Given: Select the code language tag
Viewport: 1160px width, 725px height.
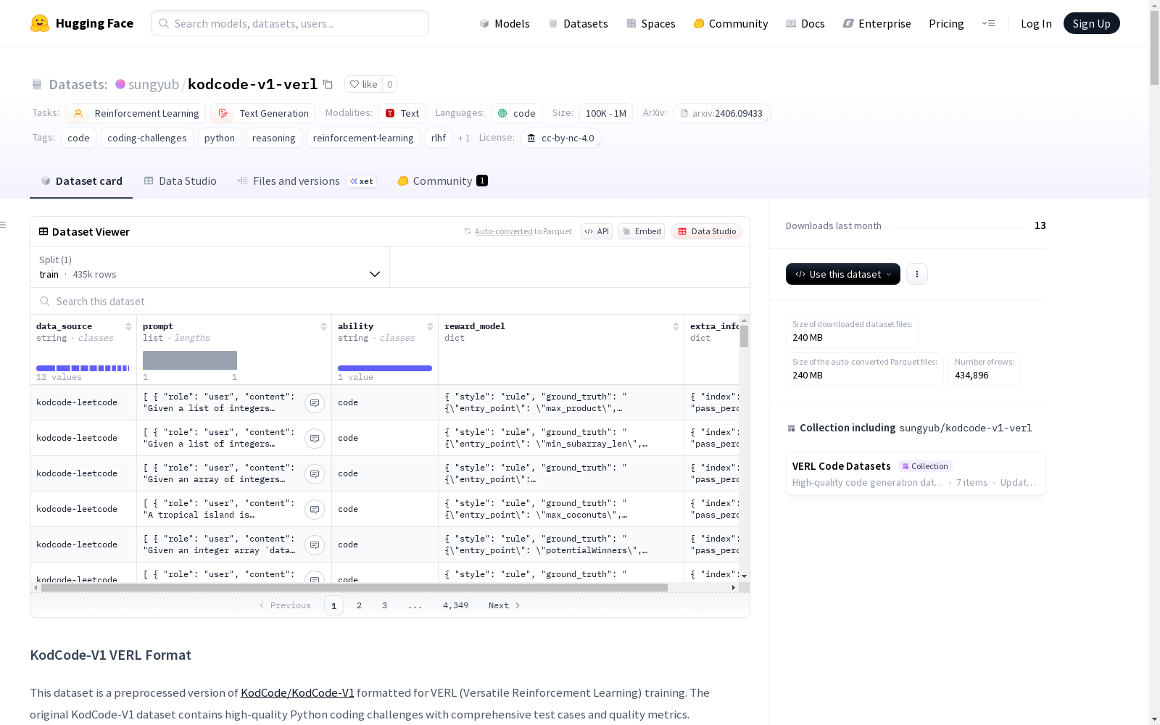Looking at the screenshot, I should tap(517, 113).
